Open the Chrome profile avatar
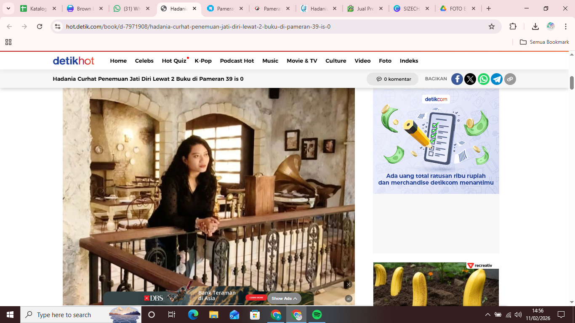This screenshot has width=575, height=323. click(x=551, y=26)
